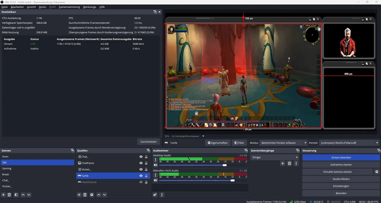Open the Szenensammlung menu

pyautogui.click(x=69, y=7)
